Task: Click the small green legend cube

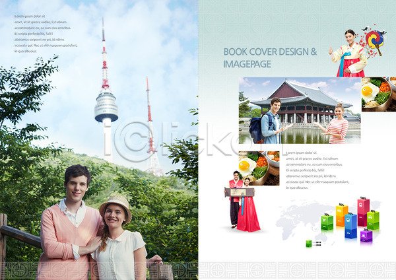Action: [308, 244]
